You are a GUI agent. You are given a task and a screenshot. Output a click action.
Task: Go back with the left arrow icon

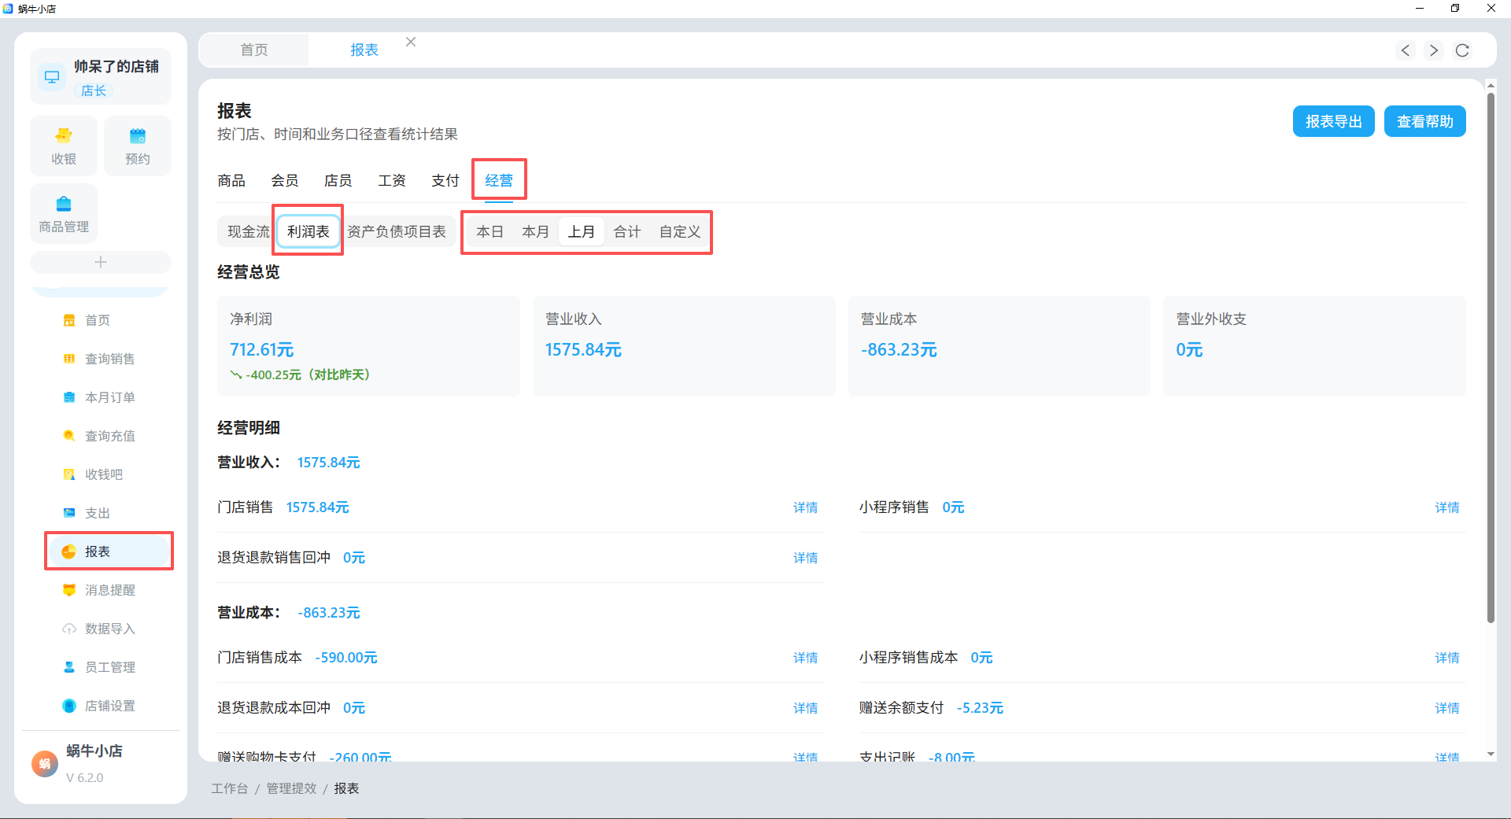pyautogui.click(x=1406, y=50)
